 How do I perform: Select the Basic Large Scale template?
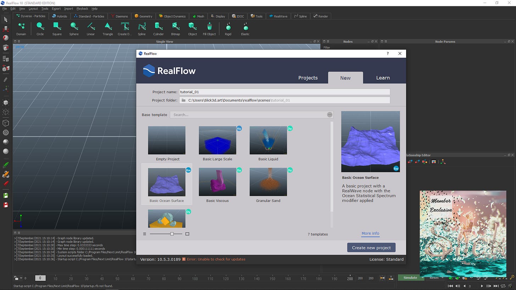(218, 144)
